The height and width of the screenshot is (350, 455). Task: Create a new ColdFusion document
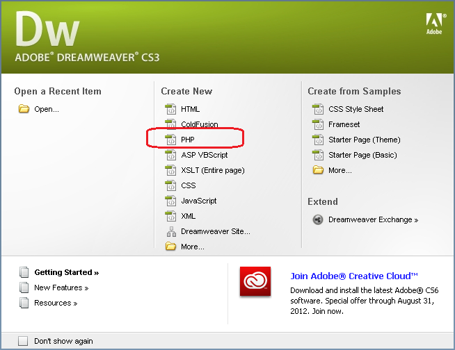(x=200, y=124)
